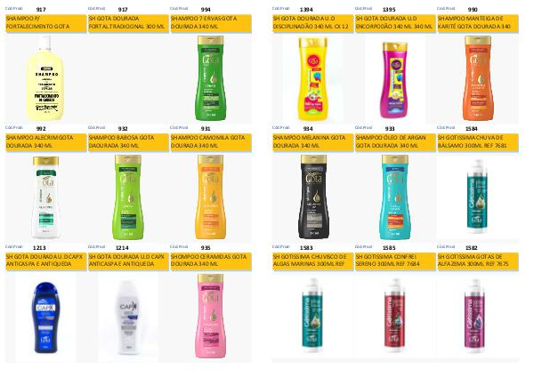This screenshot has height=377, width=534.
Task: Click the black Melanina shampoo bottle
Action: tap(313, 197)
